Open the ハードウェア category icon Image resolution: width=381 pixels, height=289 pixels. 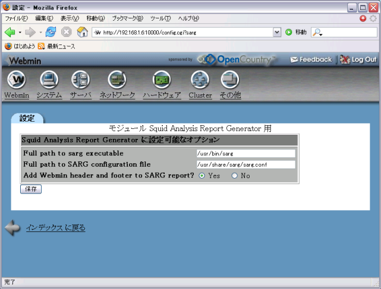[x=162, y=80]
